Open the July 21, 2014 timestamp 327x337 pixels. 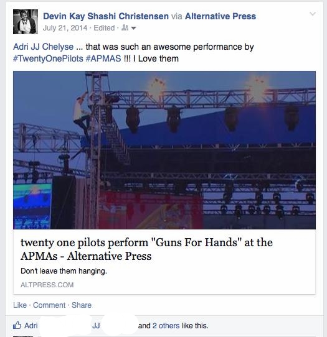click(65, 28)
